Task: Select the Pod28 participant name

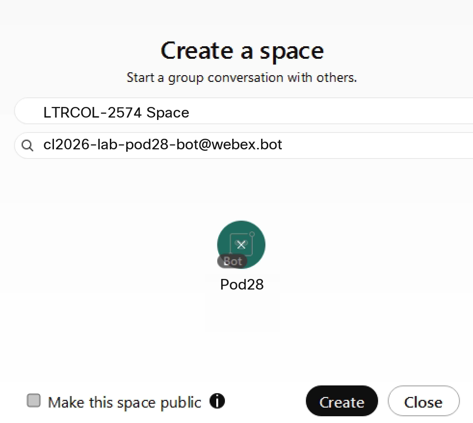Action: pos(242,285)
